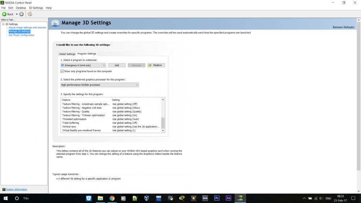Click the volume speaker tray icon

tap(321, 198)
